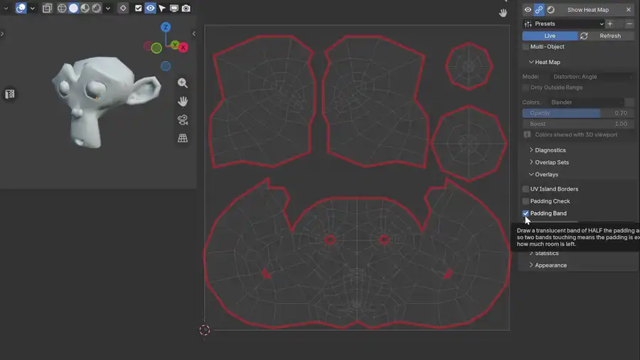Open the leftmost header dropdown chevron

tap(6, 8)
